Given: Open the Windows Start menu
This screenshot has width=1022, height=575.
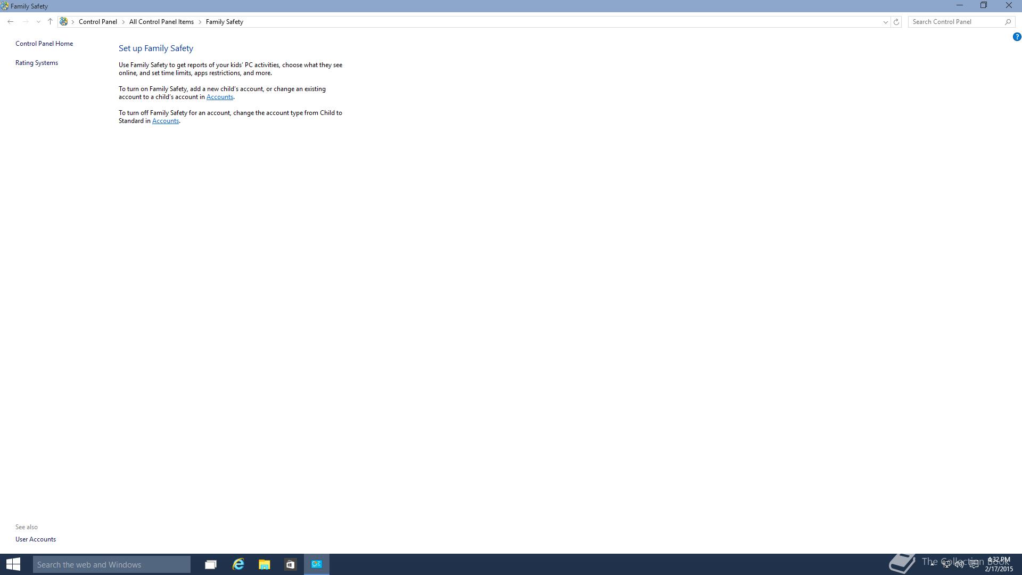Looking at the screenshot, I should [13, 564].
